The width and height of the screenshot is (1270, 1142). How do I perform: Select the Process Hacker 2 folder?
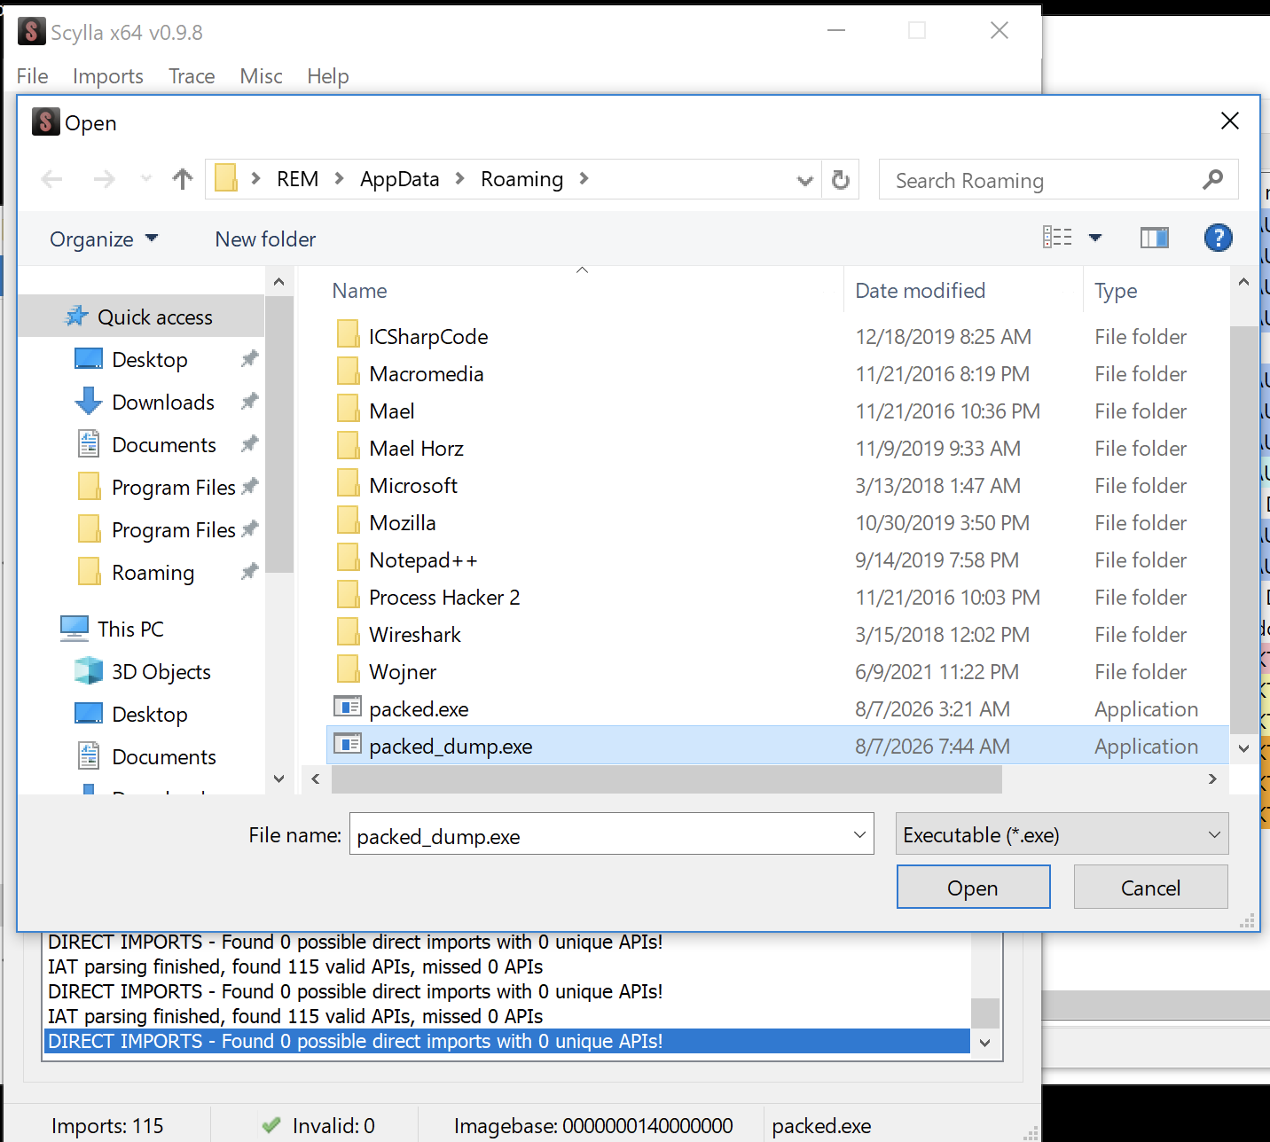tap(444, 597)
